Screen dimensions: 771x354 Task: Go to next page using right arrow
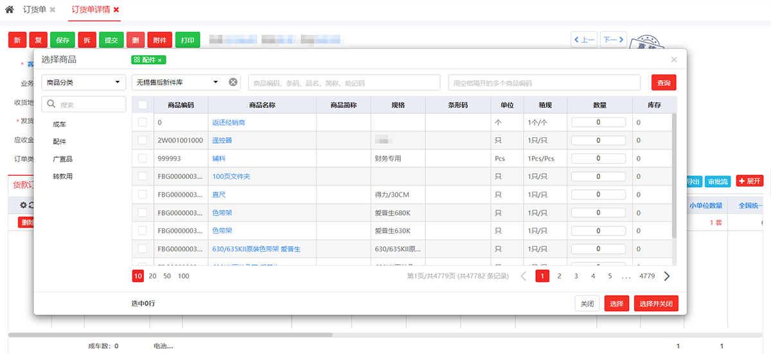pyautogui.click(x=667, y=276)
